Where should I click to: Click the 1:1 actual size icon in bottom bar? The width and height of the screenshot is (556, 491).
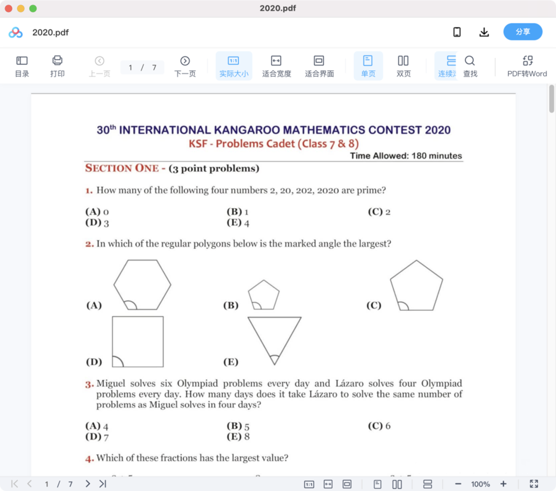[x=309, y=484]
